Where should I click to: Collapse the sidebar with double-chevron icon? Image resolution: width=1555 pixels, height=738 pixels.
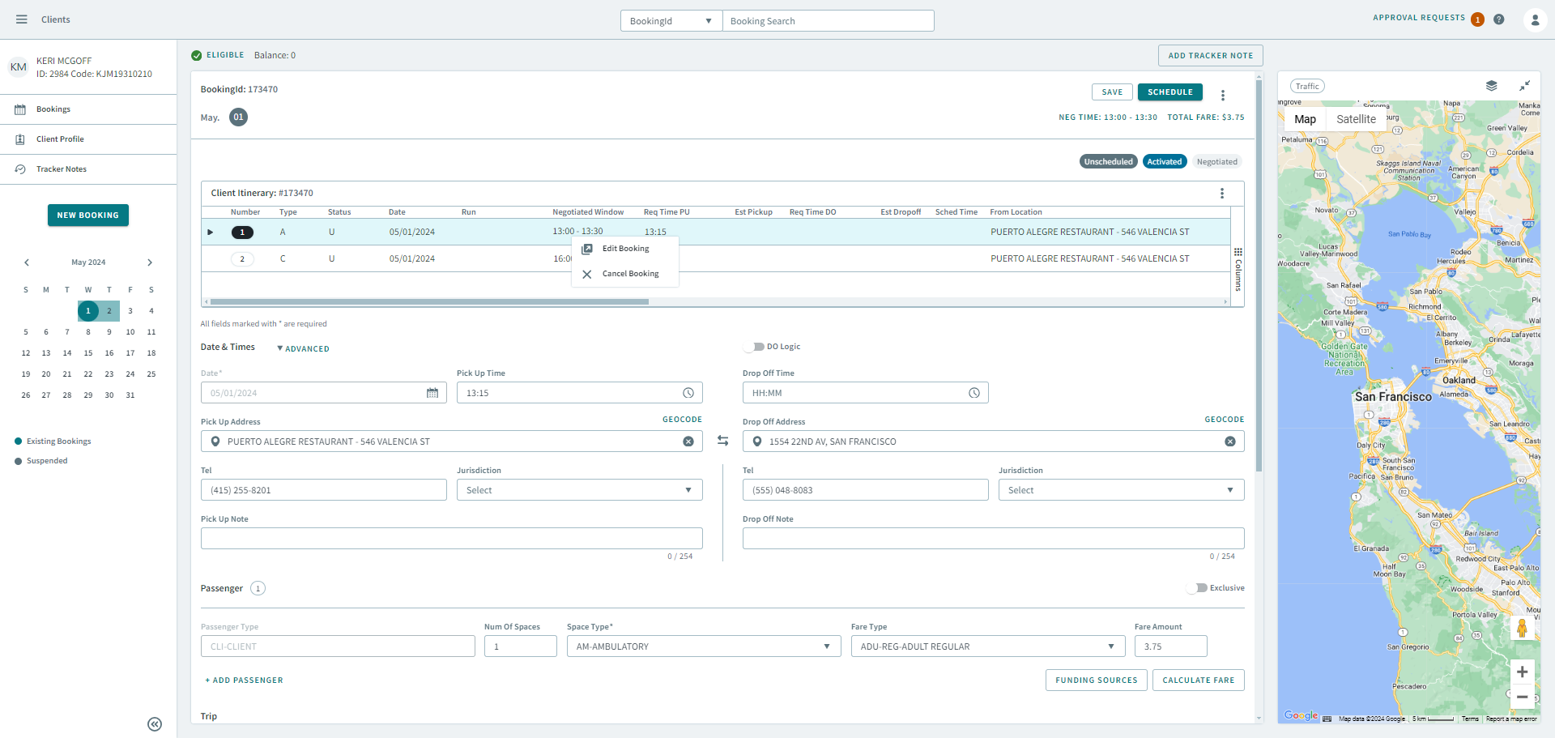click(155, 724)
